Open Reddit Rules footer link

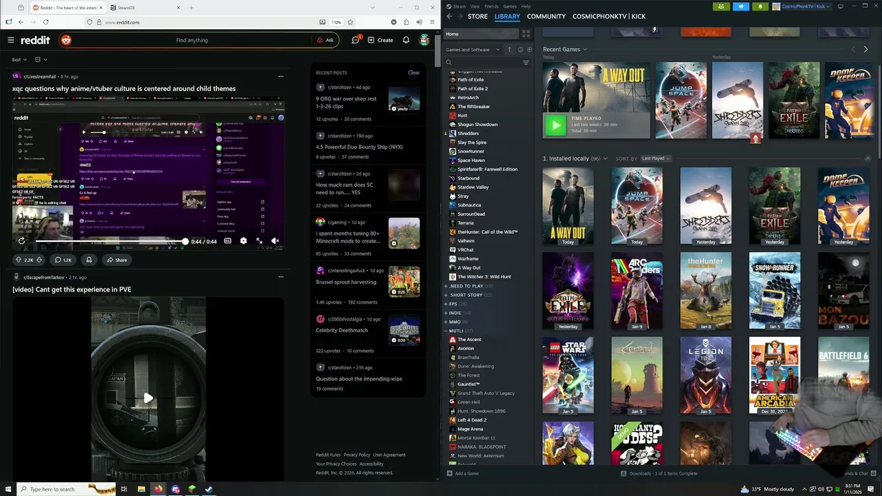328,455
